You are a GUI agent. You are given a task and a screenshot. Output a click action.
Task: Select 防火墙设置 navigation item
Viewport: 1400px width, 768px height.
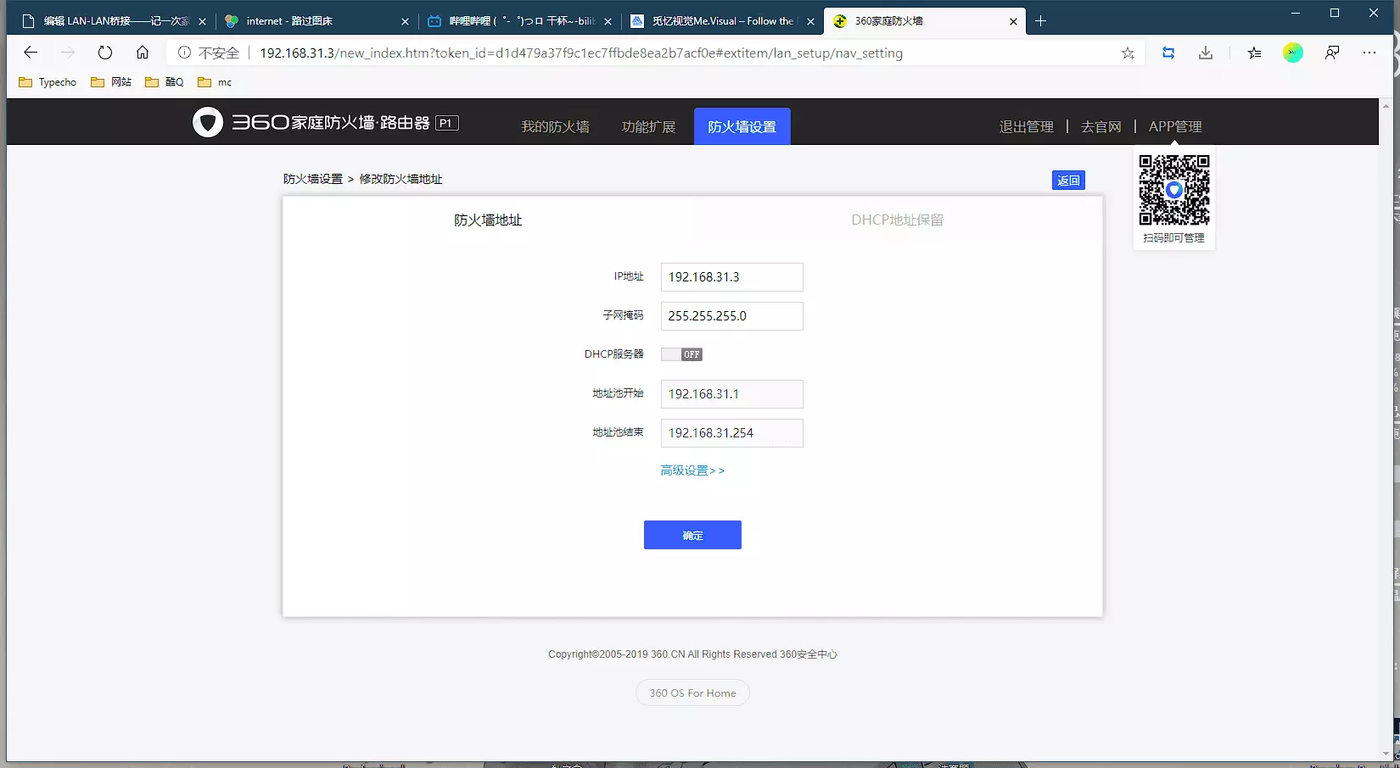pyautogui.click(x=742, y=126)
